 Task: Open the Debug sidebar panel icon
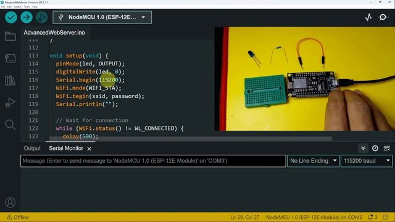click(x=10, y=102)
